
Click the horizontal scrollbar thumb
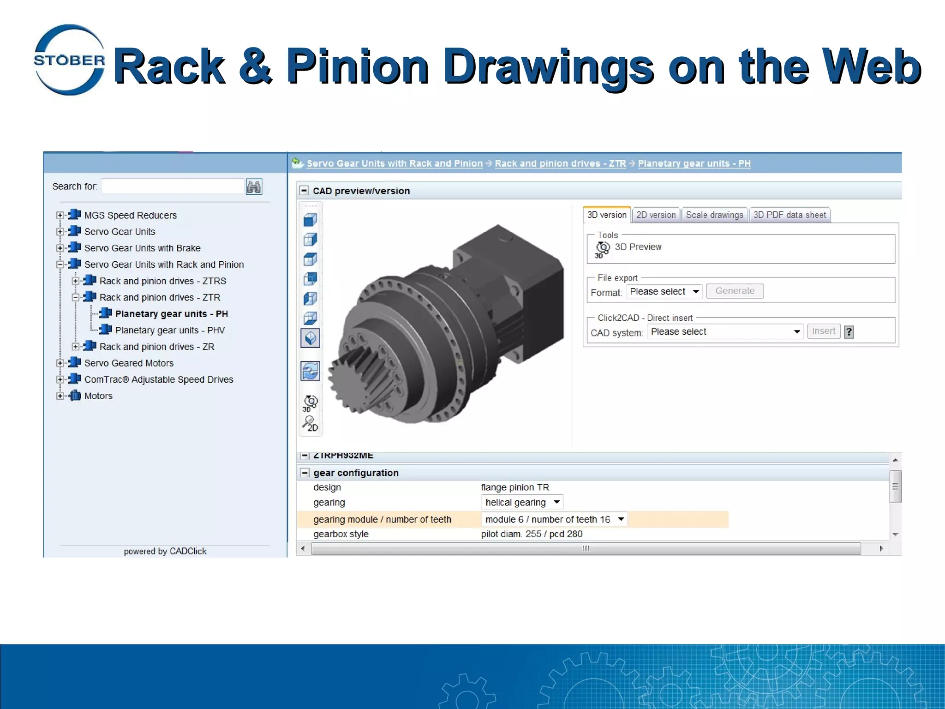(586, 548)
